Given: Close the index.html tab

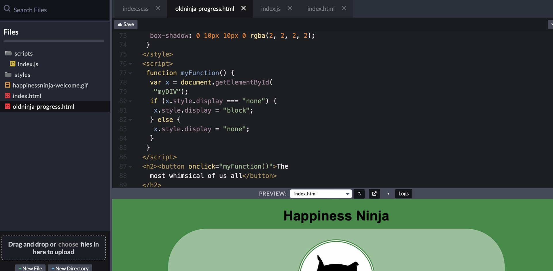Looking at the screenshot, I should pos(344,8).
